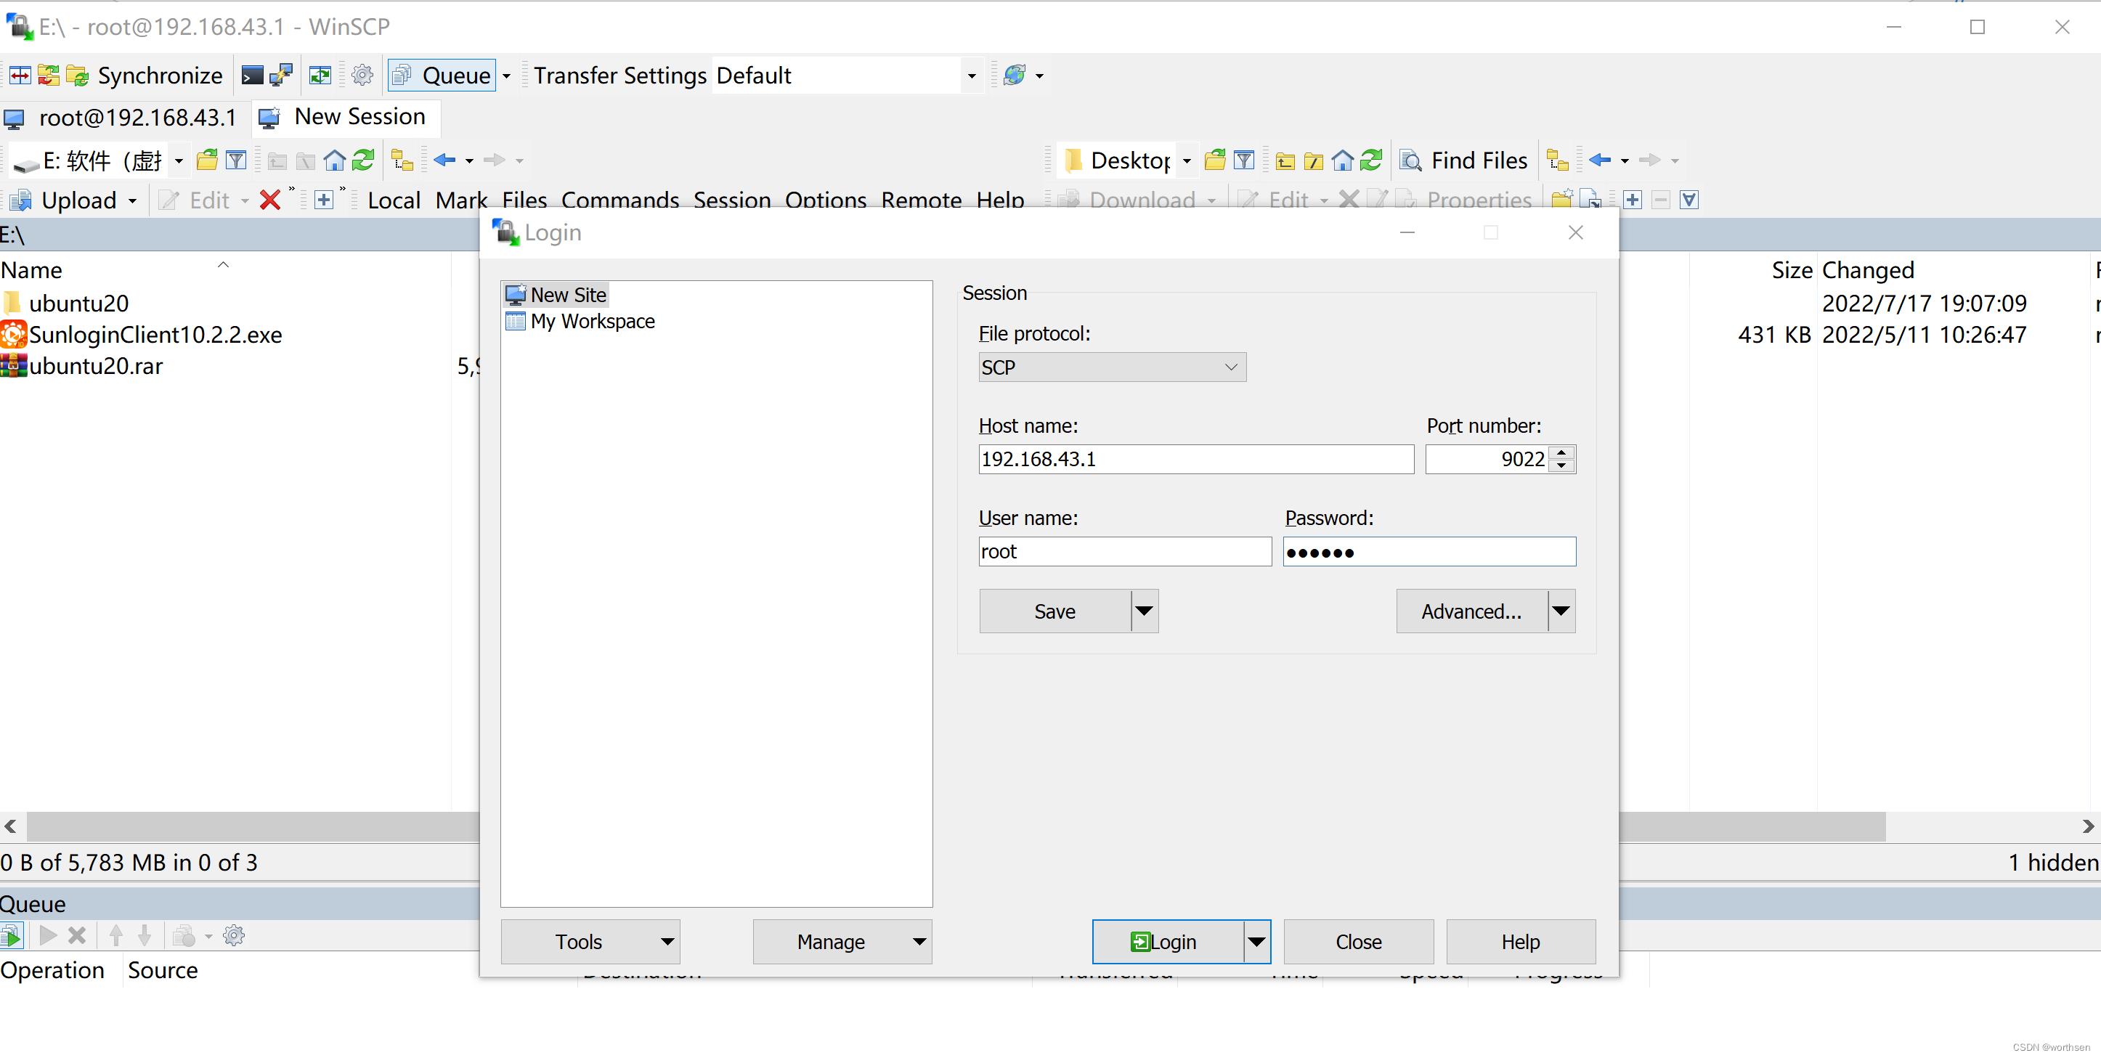
Task: Click the Open in PuTTY icon
Action: click(x=280, y=75)
